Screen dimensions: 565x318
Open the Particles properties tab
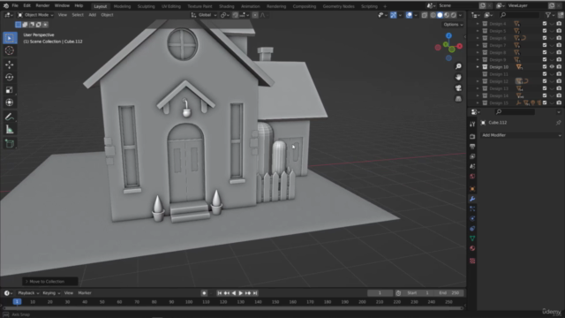[472, 208]
